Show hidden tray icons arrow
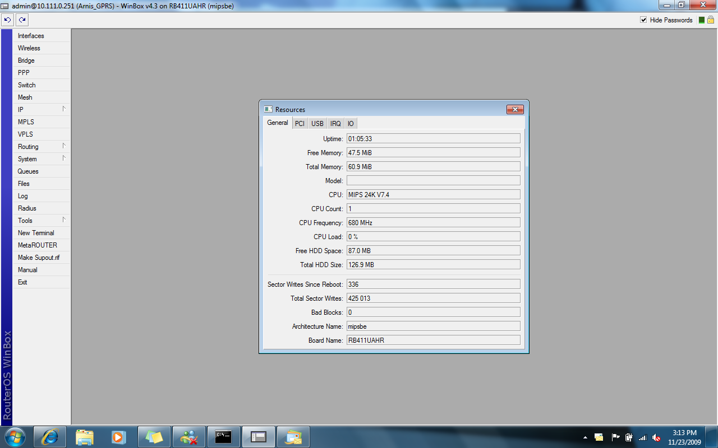Screen dimensions: 718x448 [x=585, y=437]
